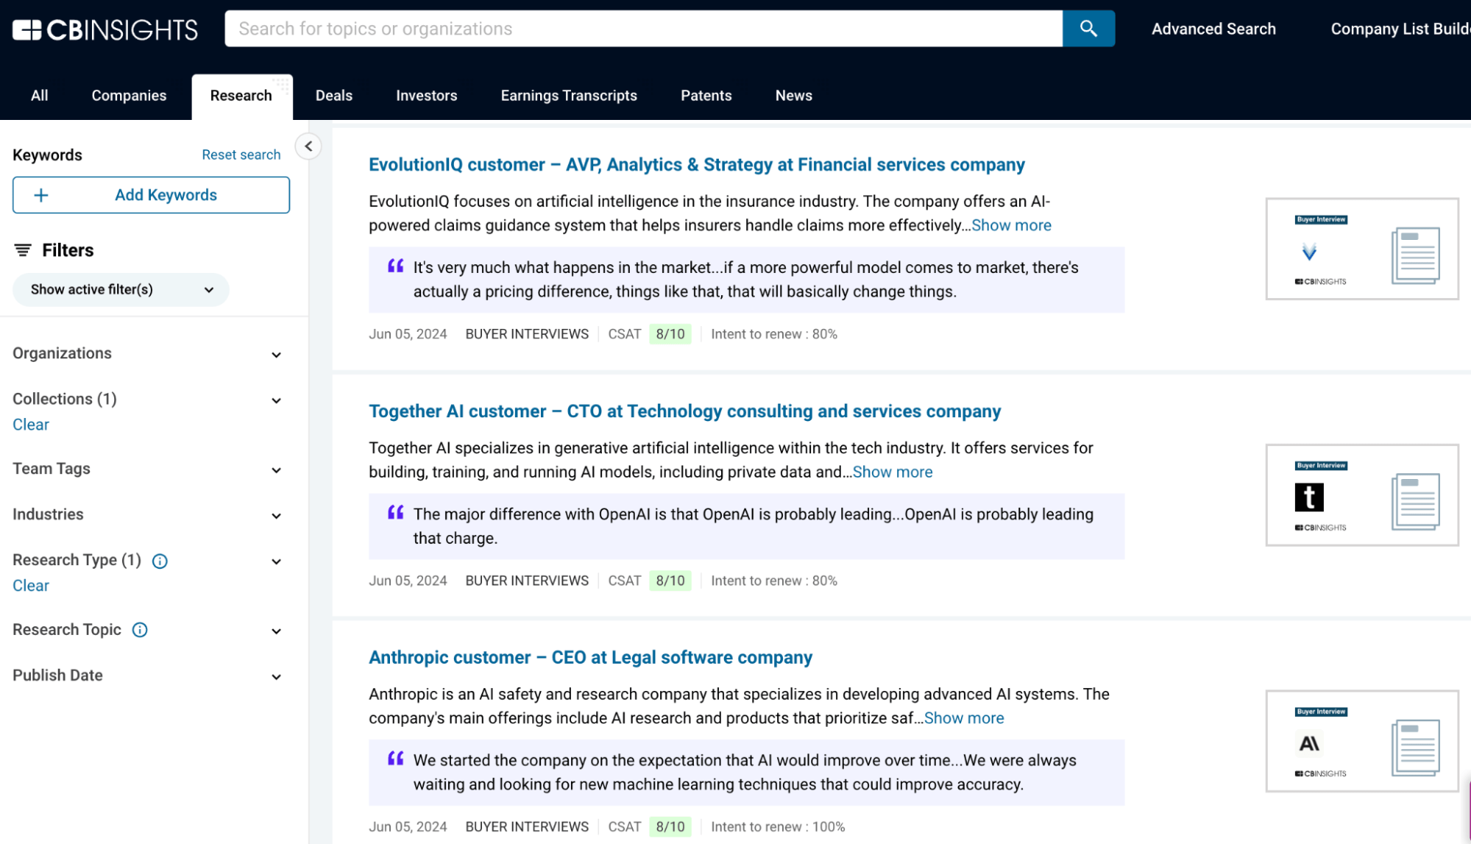The width and height of the screenshot is (1471, 844).
Task: Expand the Industries filter
Action: pos(276,515)
